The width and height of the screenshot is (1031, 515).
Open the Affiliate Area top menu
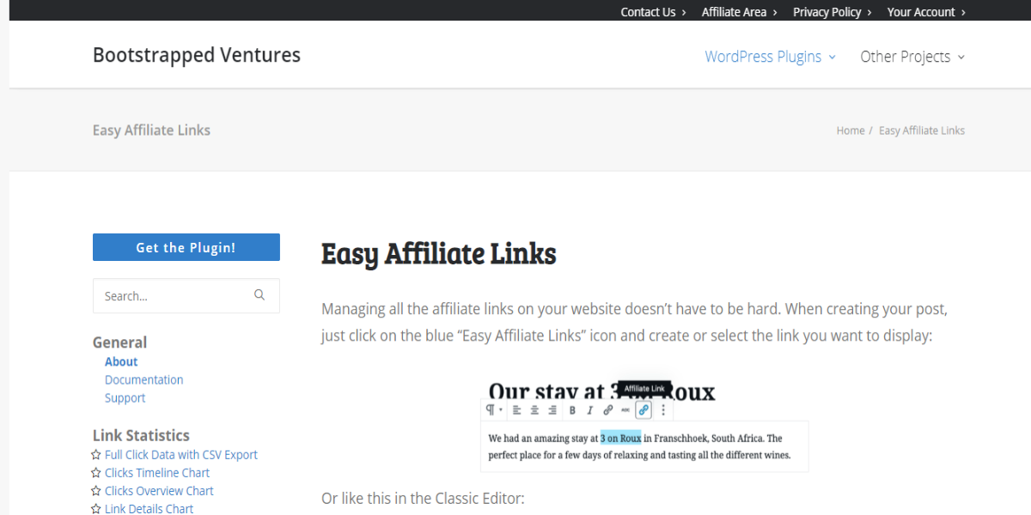pos(740,12)
